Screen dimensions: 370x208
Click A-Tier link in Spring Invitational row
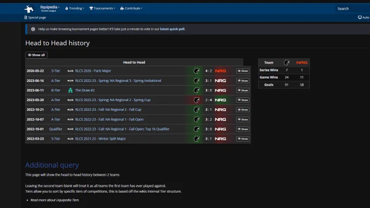pos(55,81)
